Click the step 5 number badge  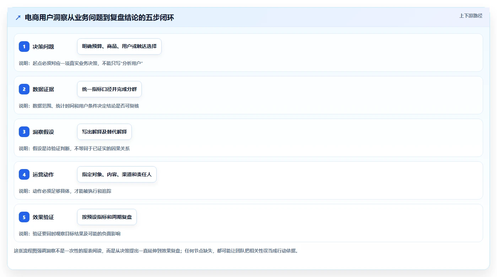[x=24, y=217]
